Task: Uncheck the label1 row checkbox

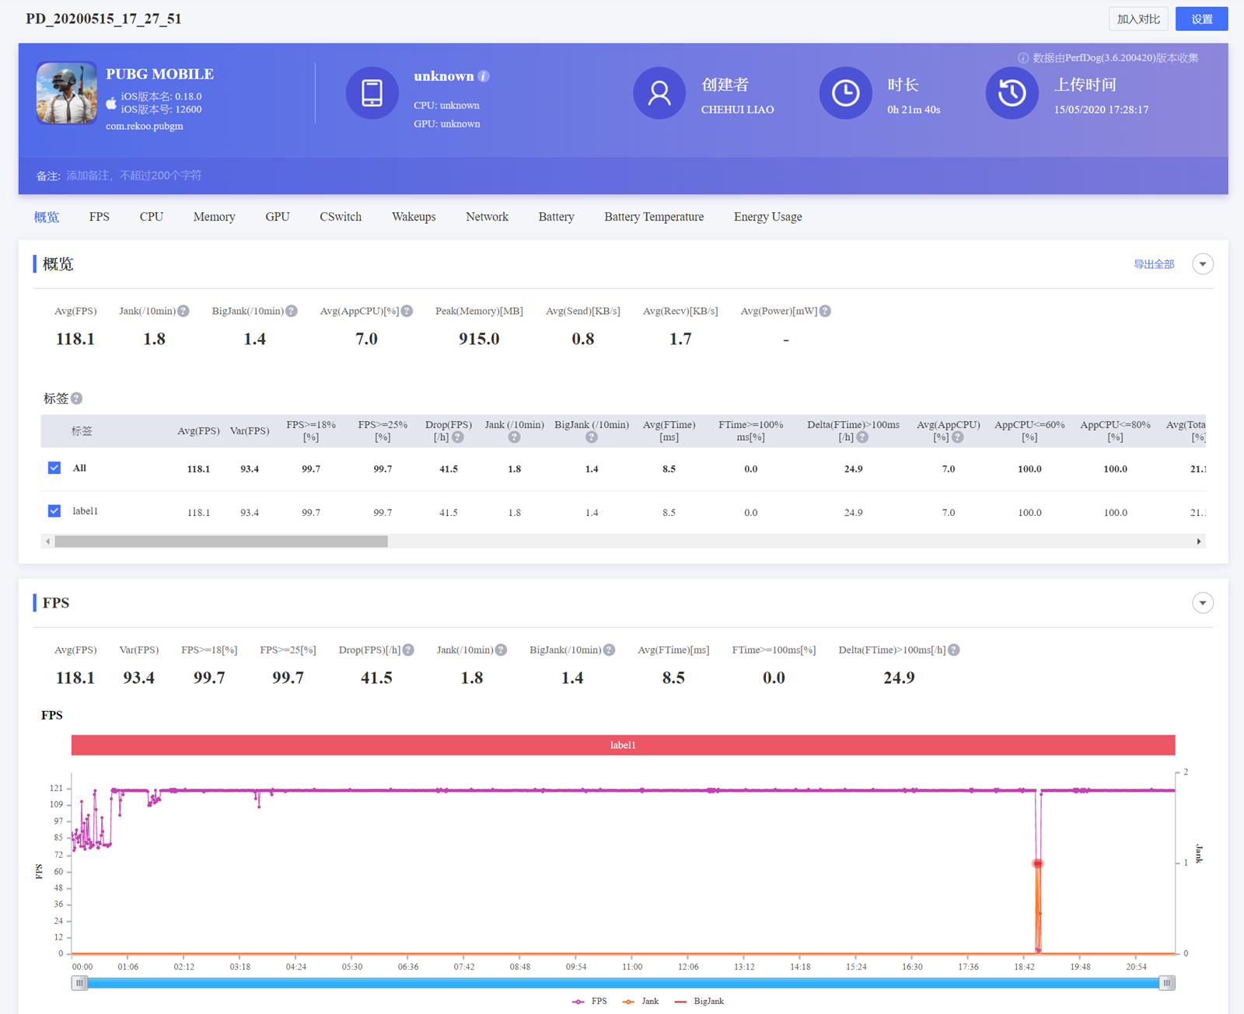Action: click(54, 510)
